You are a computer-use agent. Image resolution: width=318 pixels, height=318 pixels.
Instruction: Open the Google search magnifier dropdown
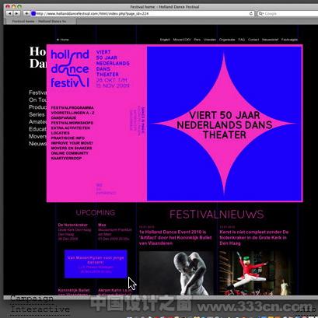(260, 13)
